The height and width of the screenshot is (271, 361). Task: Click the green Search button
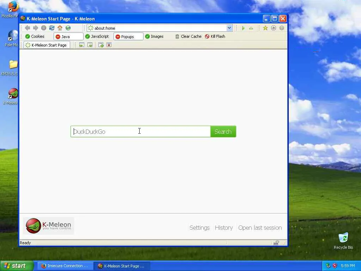[x=223, y=131]
